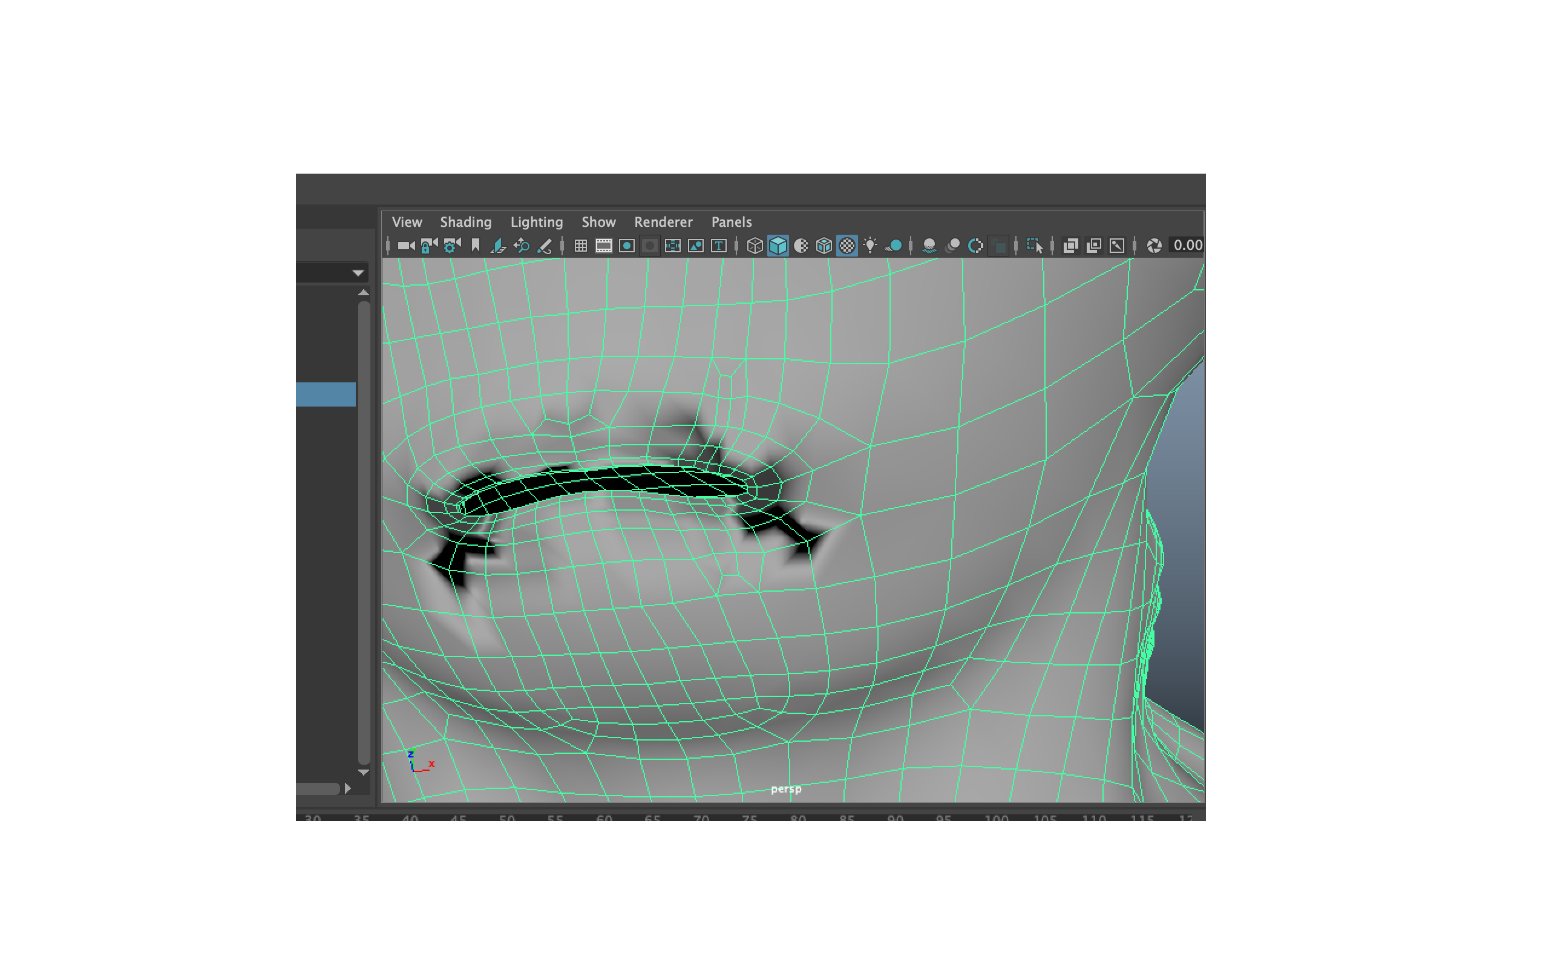Click the Bookmarks icon
The image size is (1549, 968).
pos(475,246)
